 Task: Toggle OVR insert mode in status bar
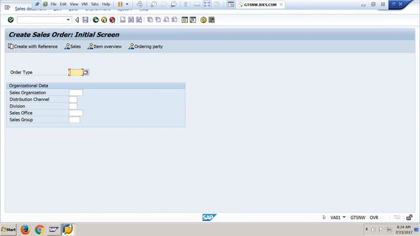374,218
